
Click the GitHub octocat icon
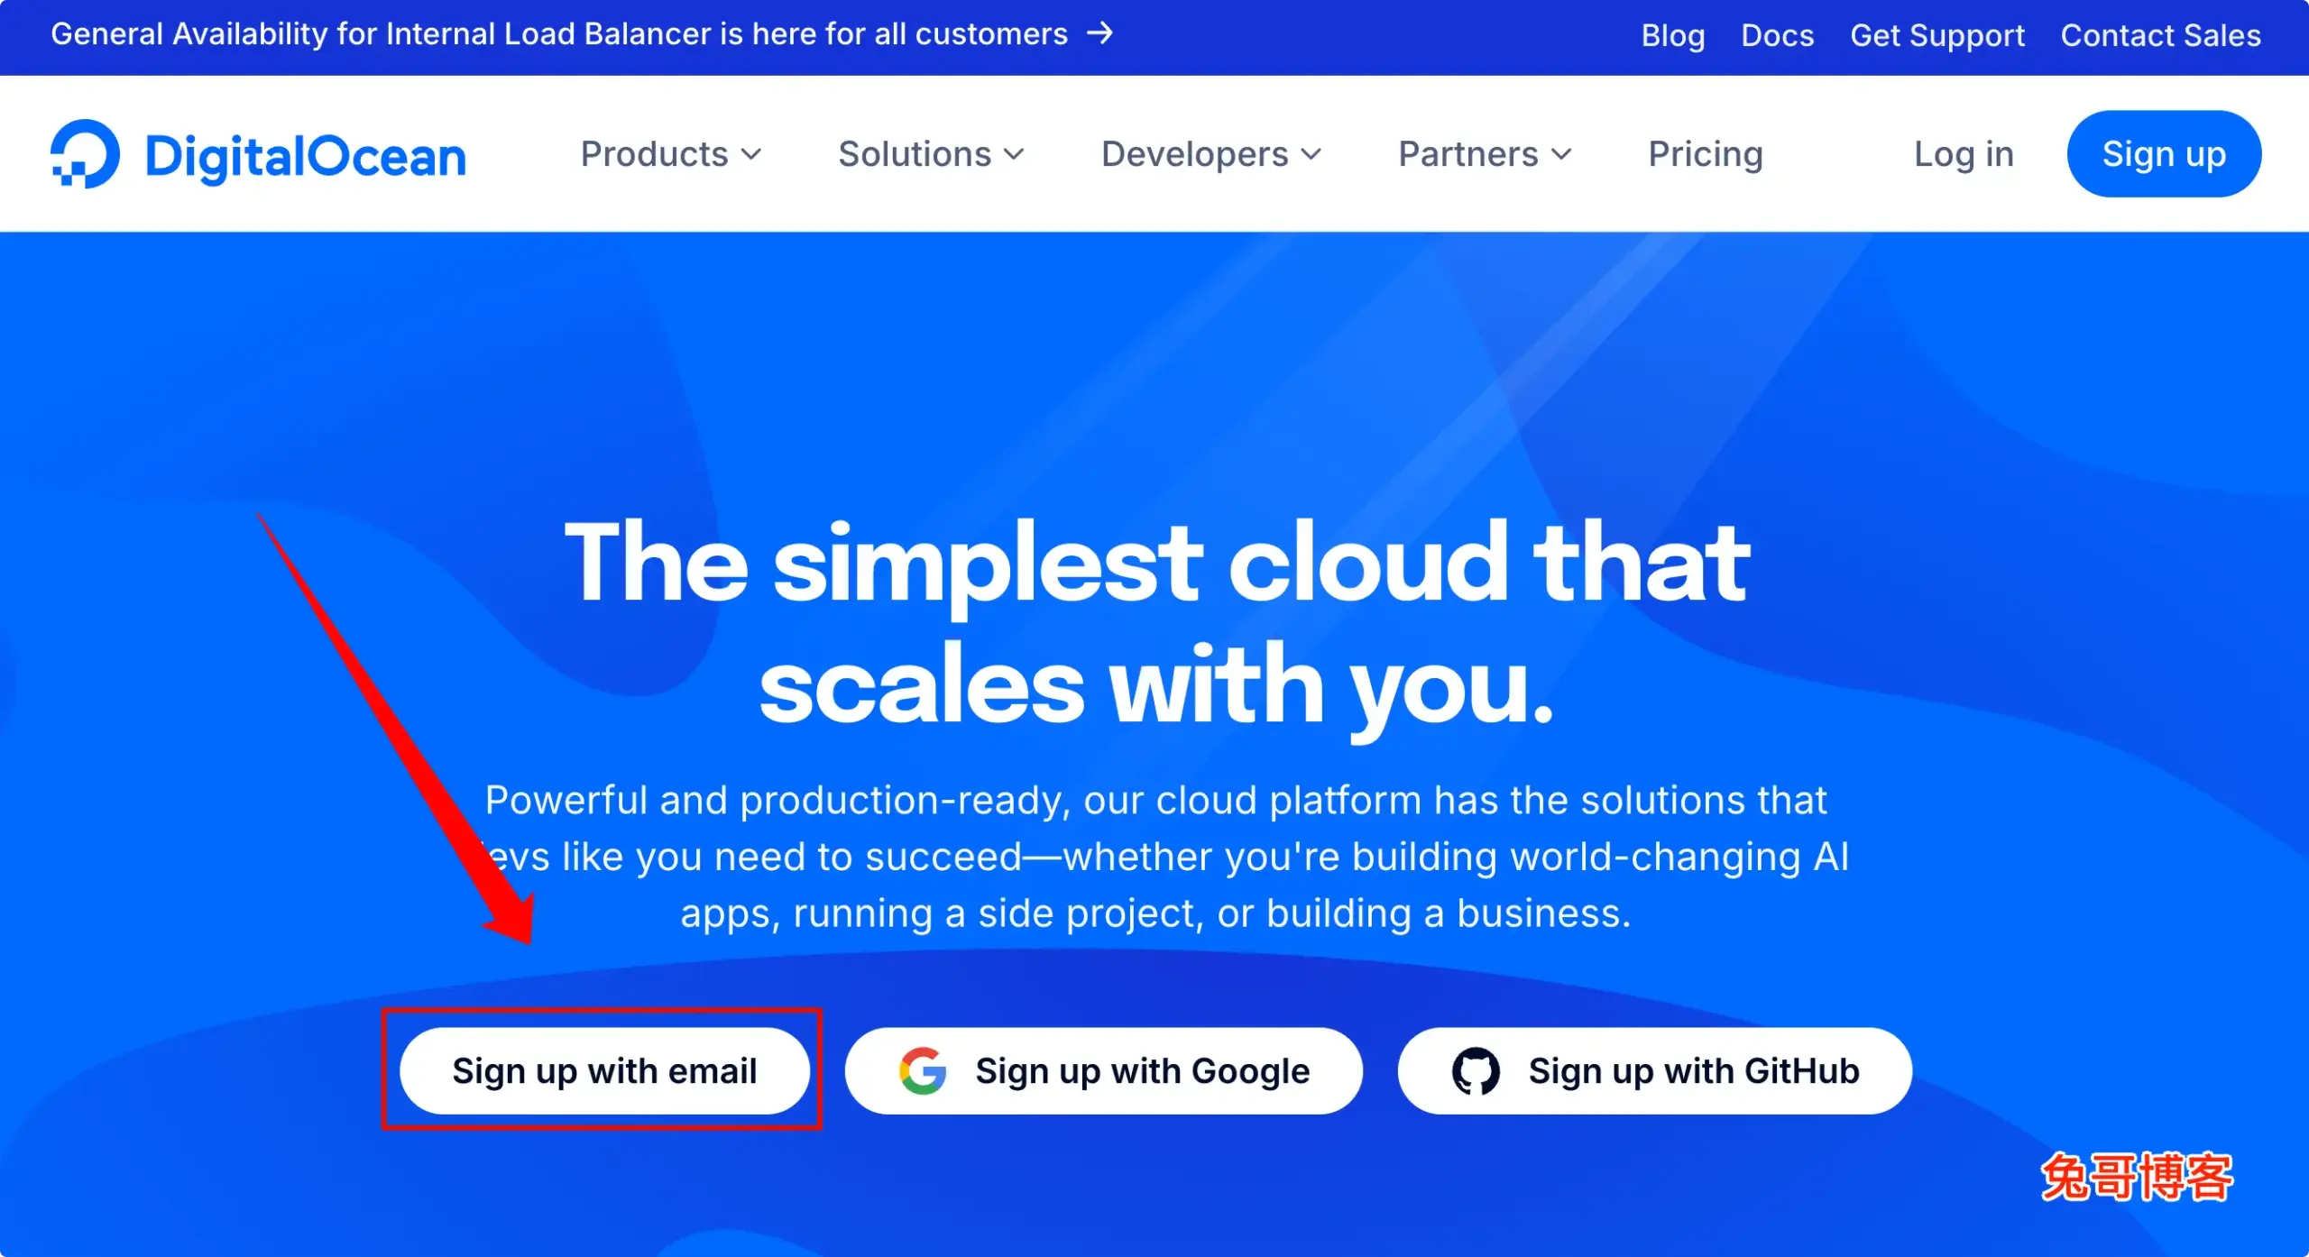(1476, 1070)
